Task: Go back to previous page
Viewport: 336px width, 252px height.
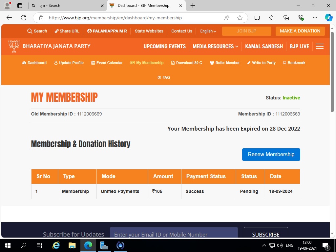Action: tap(9, 18)
